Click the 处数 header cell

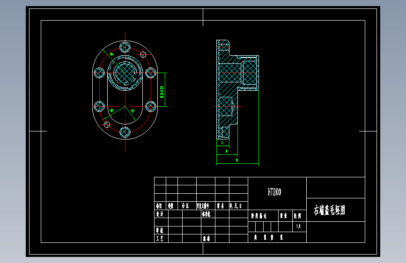[x=170, y=206]
